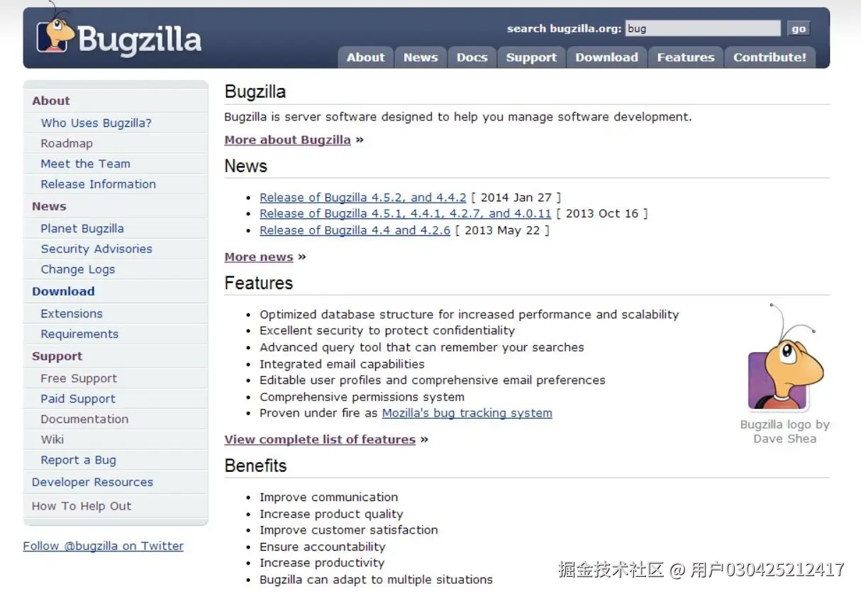Click Report a Bug link
This screenshot has height=596, width=861.
click(x=79, y=460)
